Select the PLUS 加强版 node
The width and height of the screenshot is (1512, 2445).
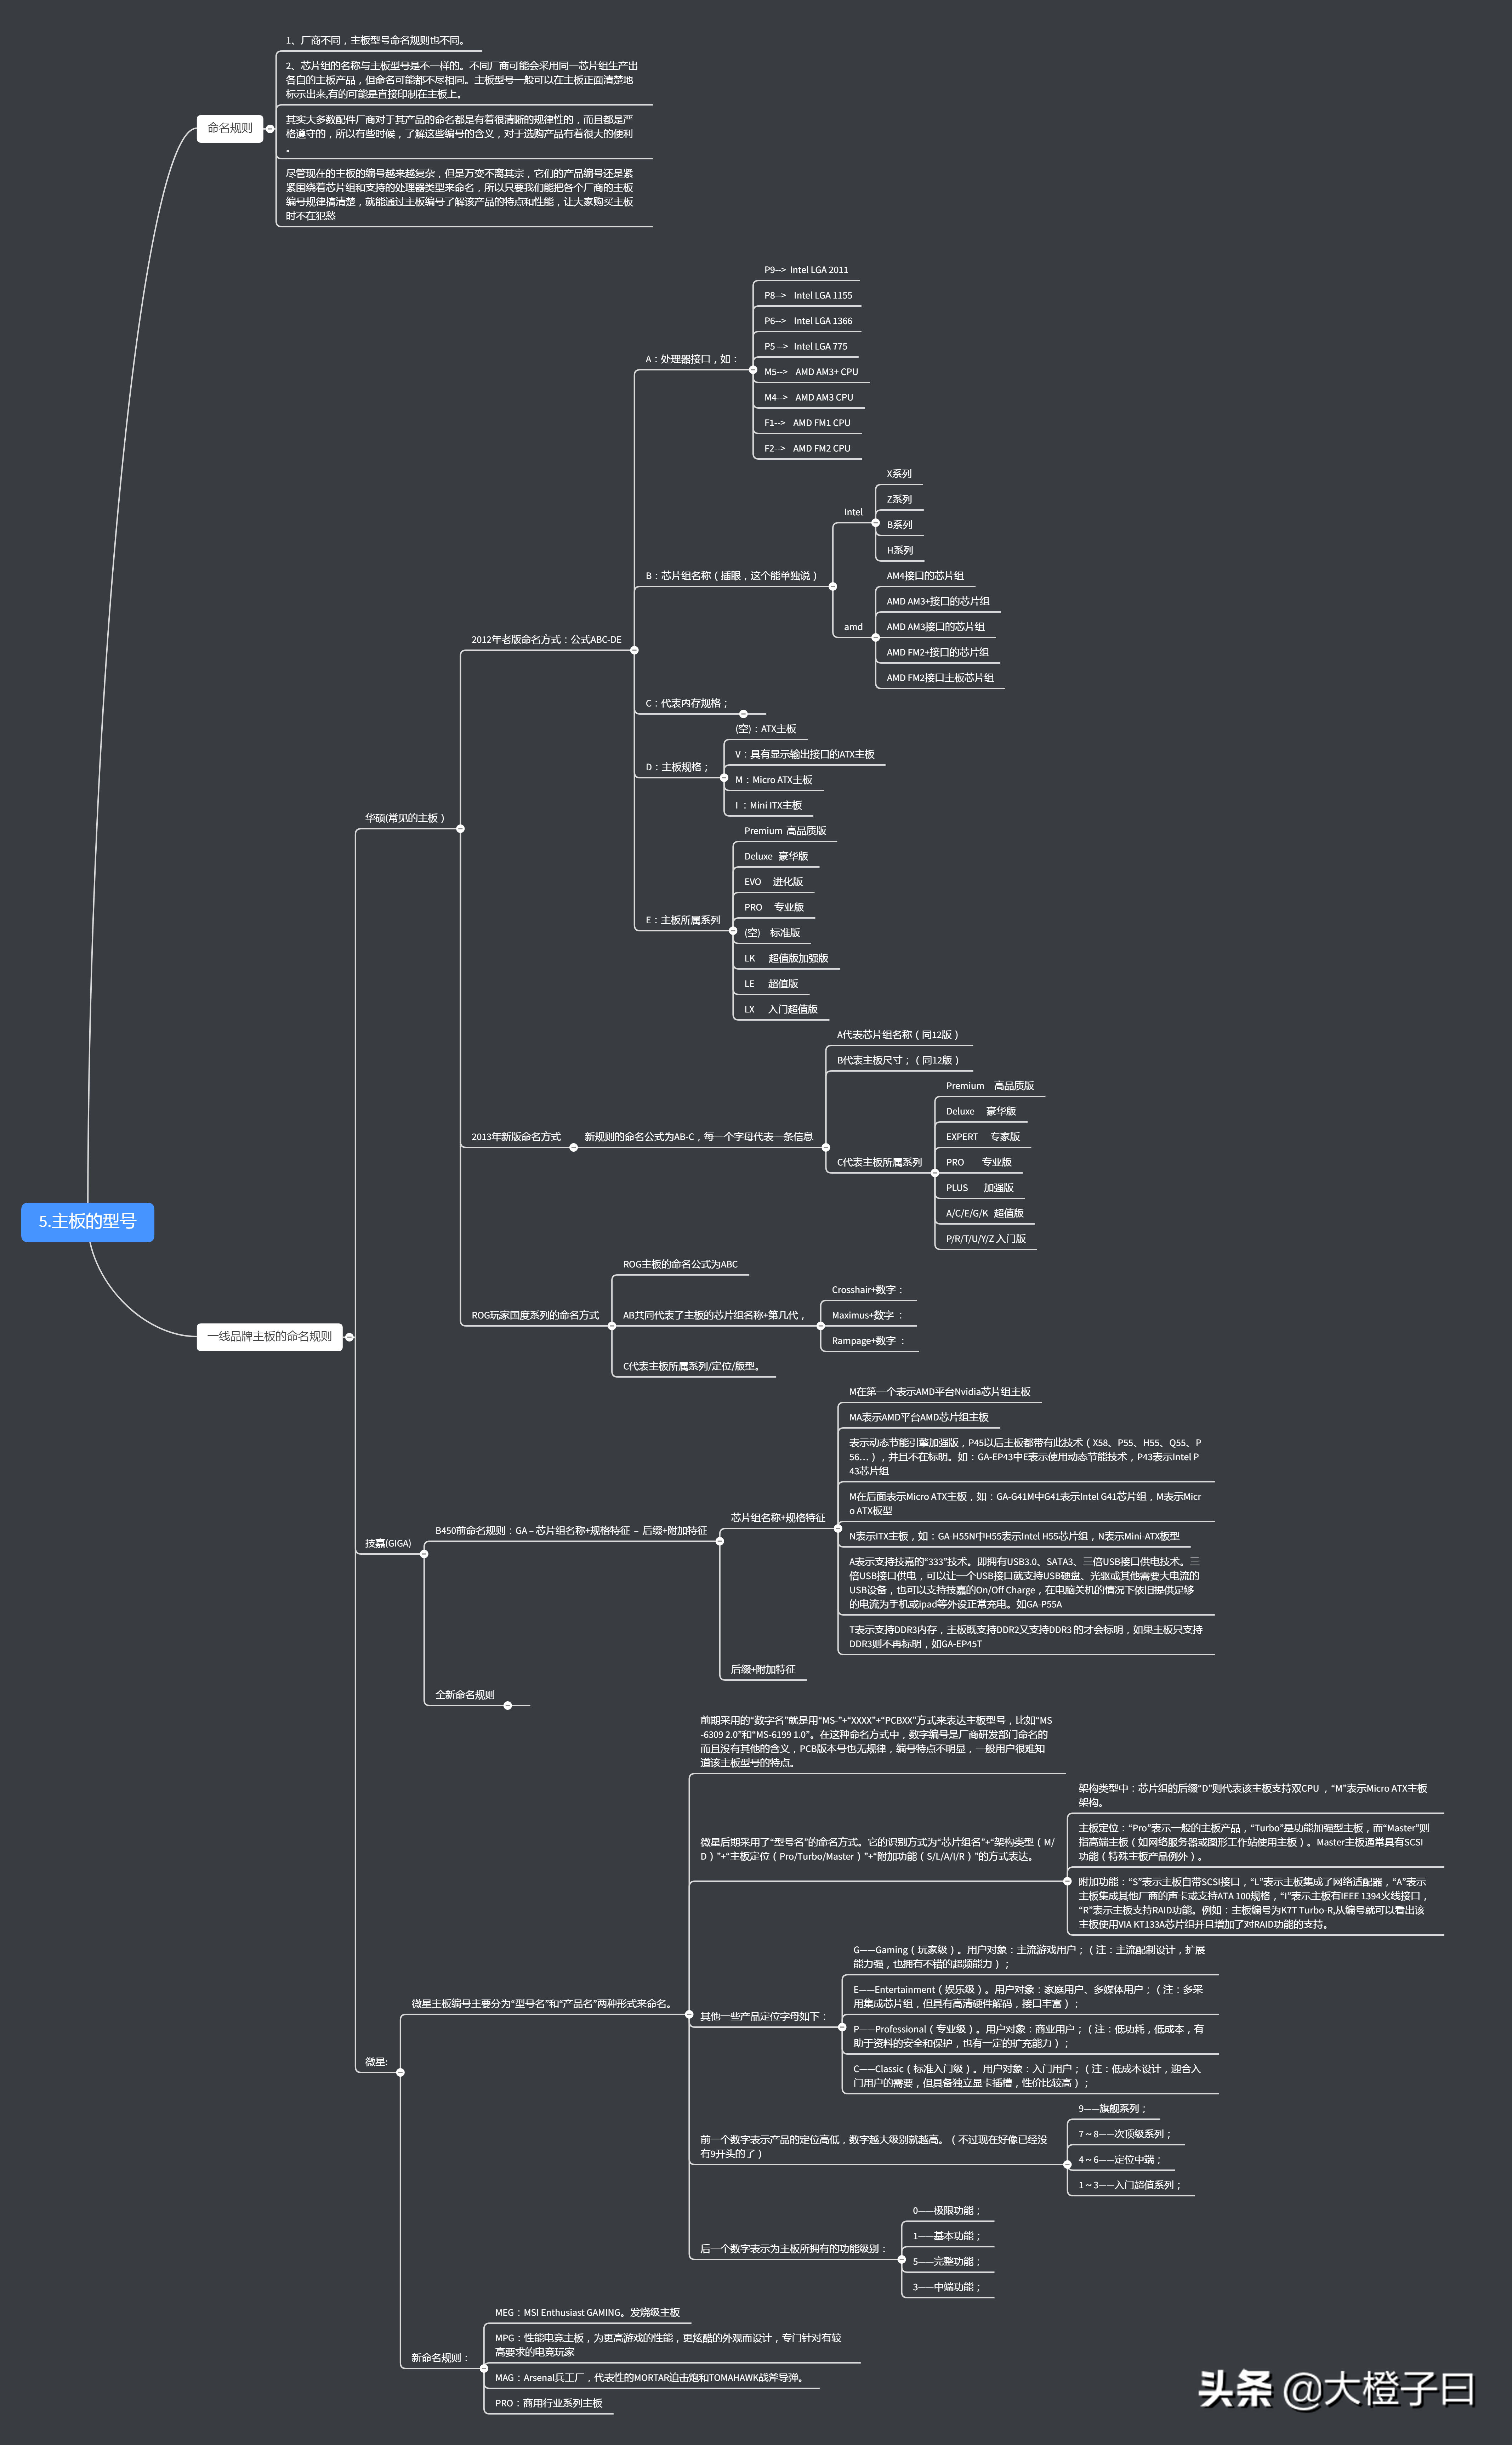(x=980, y=1188)
